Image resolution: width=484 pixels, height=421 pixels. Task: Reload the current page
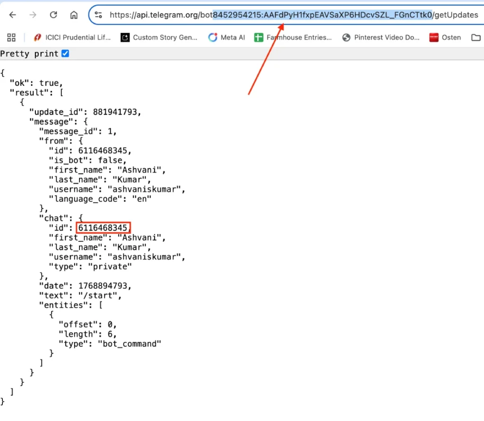pos(53,15)
